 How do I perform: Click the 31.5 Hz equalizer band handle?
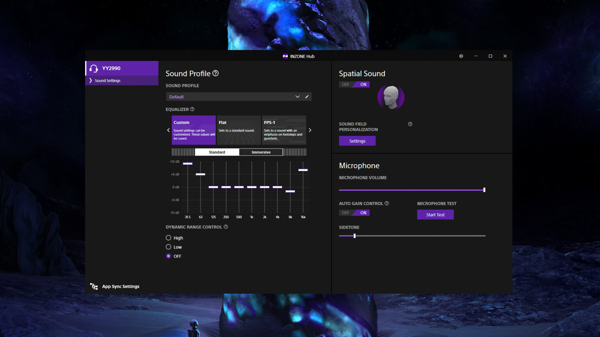coord(187,163)
